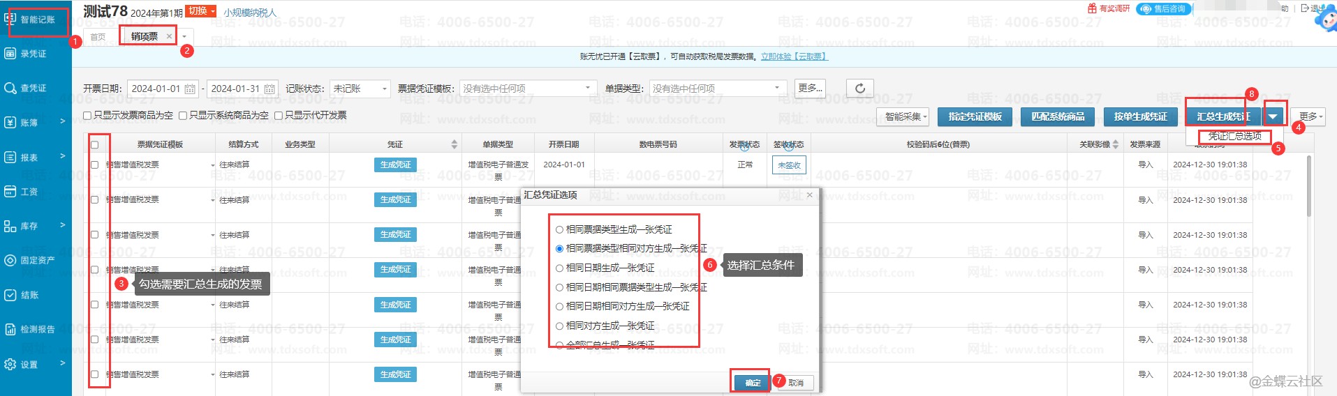The width and height of the screenshot is (1337, 396).
Task: Click 确定 in the dialog
Action: [x=752, y=382]
